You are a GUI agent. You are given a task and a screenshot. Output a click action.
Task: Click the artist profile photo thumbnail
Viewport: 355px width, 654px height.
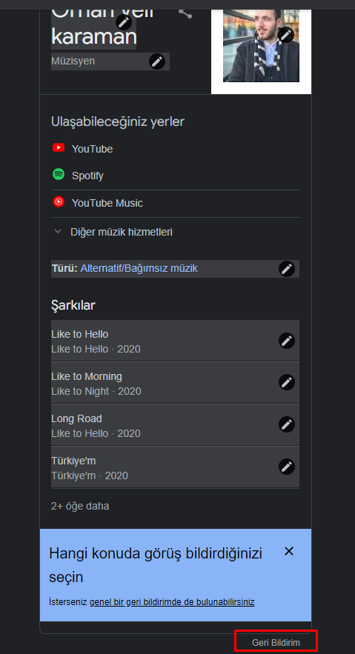(x=261, y=45)
